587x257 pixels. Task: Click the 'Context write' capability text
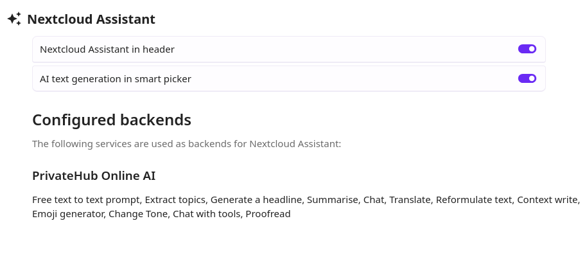pos(547,200)
